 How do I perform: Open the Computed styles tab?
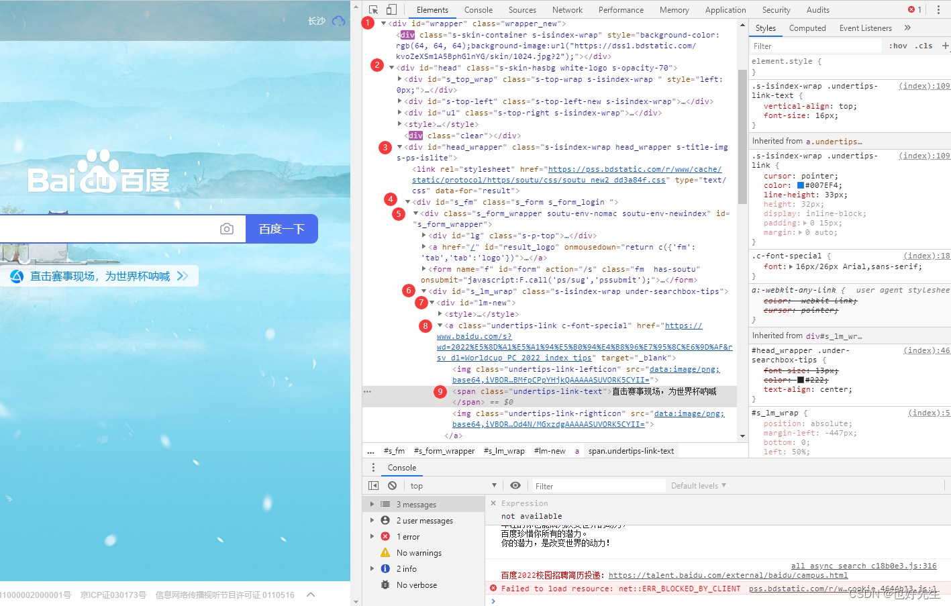[x=807, y=28]
